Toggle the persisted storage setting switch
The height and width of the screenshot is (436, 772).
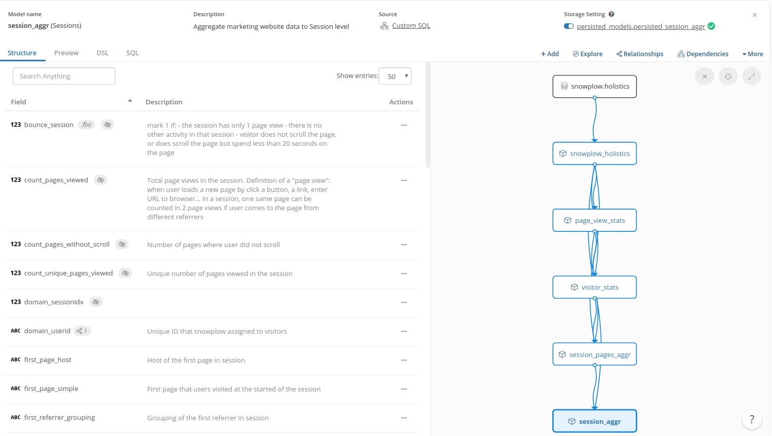tap(568, 26)
